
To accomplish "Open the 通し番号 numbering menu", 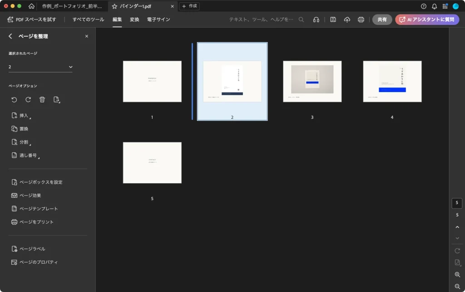I will (x=25, y=156).
